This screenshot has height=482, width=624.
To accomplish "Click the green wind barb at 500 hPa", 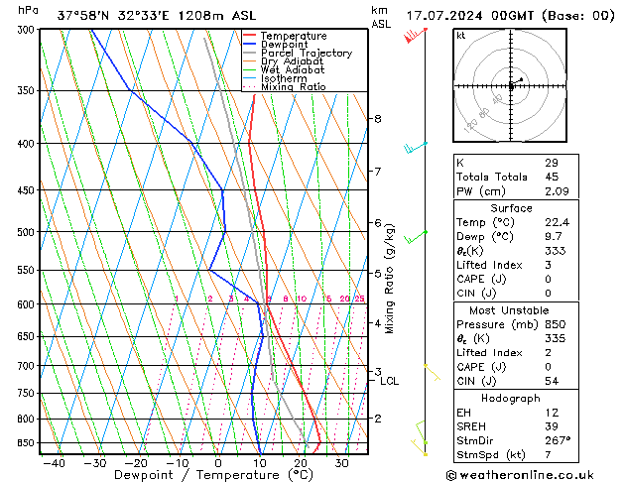I will (416, 237).
